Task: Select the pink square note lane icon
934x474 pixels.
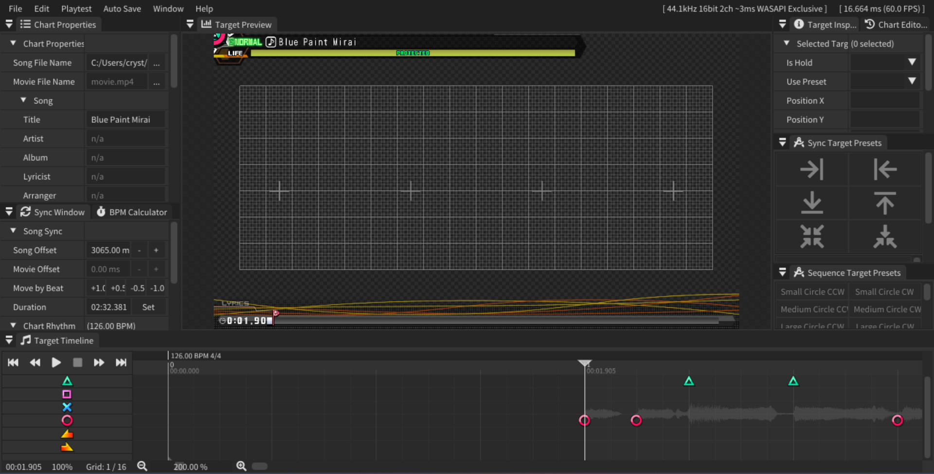Action: point(67,394)
